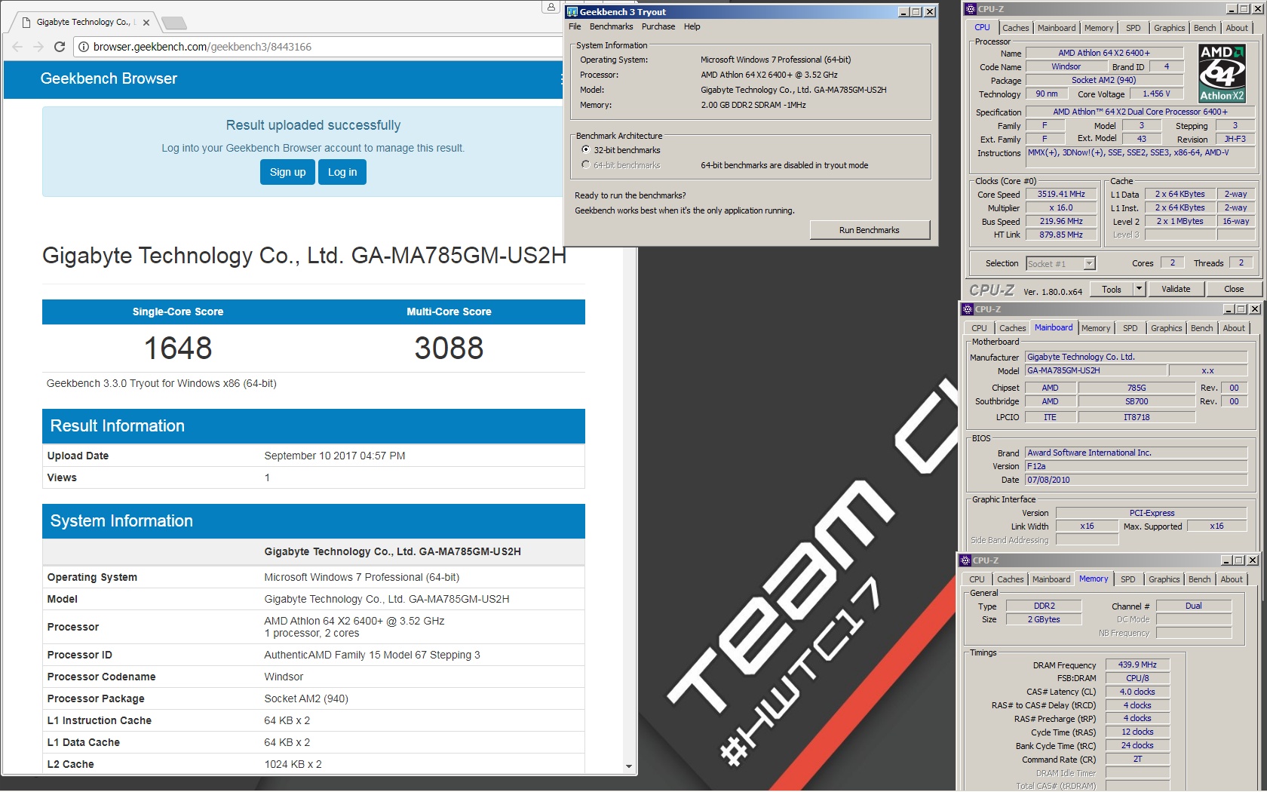Select Mainboard tab in top CPU-Z window
Image resolution: width=1267 pixels, height=792 pixels.
pos(1057,28)
